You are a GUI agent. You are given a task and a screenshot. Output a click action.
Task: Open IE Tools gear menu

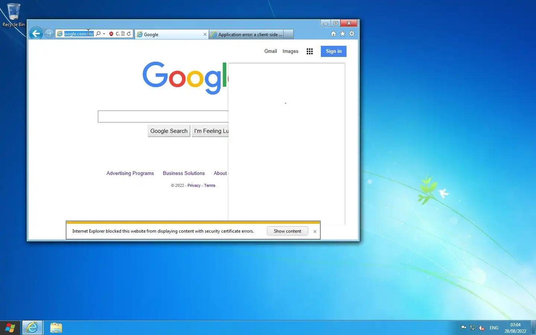[352, 33]
